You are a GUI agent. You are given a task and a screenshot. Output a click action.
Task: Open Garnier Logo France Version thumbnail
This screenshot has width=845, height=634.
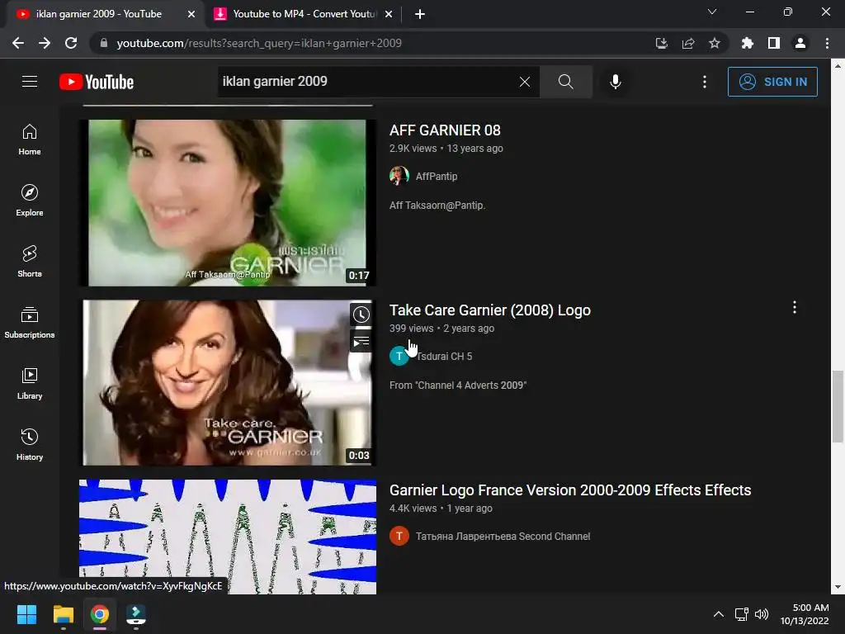pyautogui.click(x=227, y=537)
